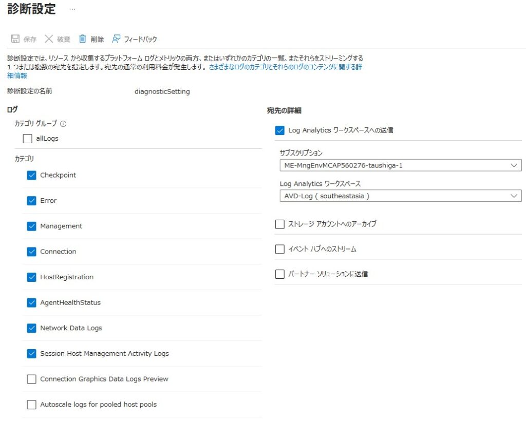
Task: Check Connection Graphics Data Logs Preview
Action: [32, 379]
